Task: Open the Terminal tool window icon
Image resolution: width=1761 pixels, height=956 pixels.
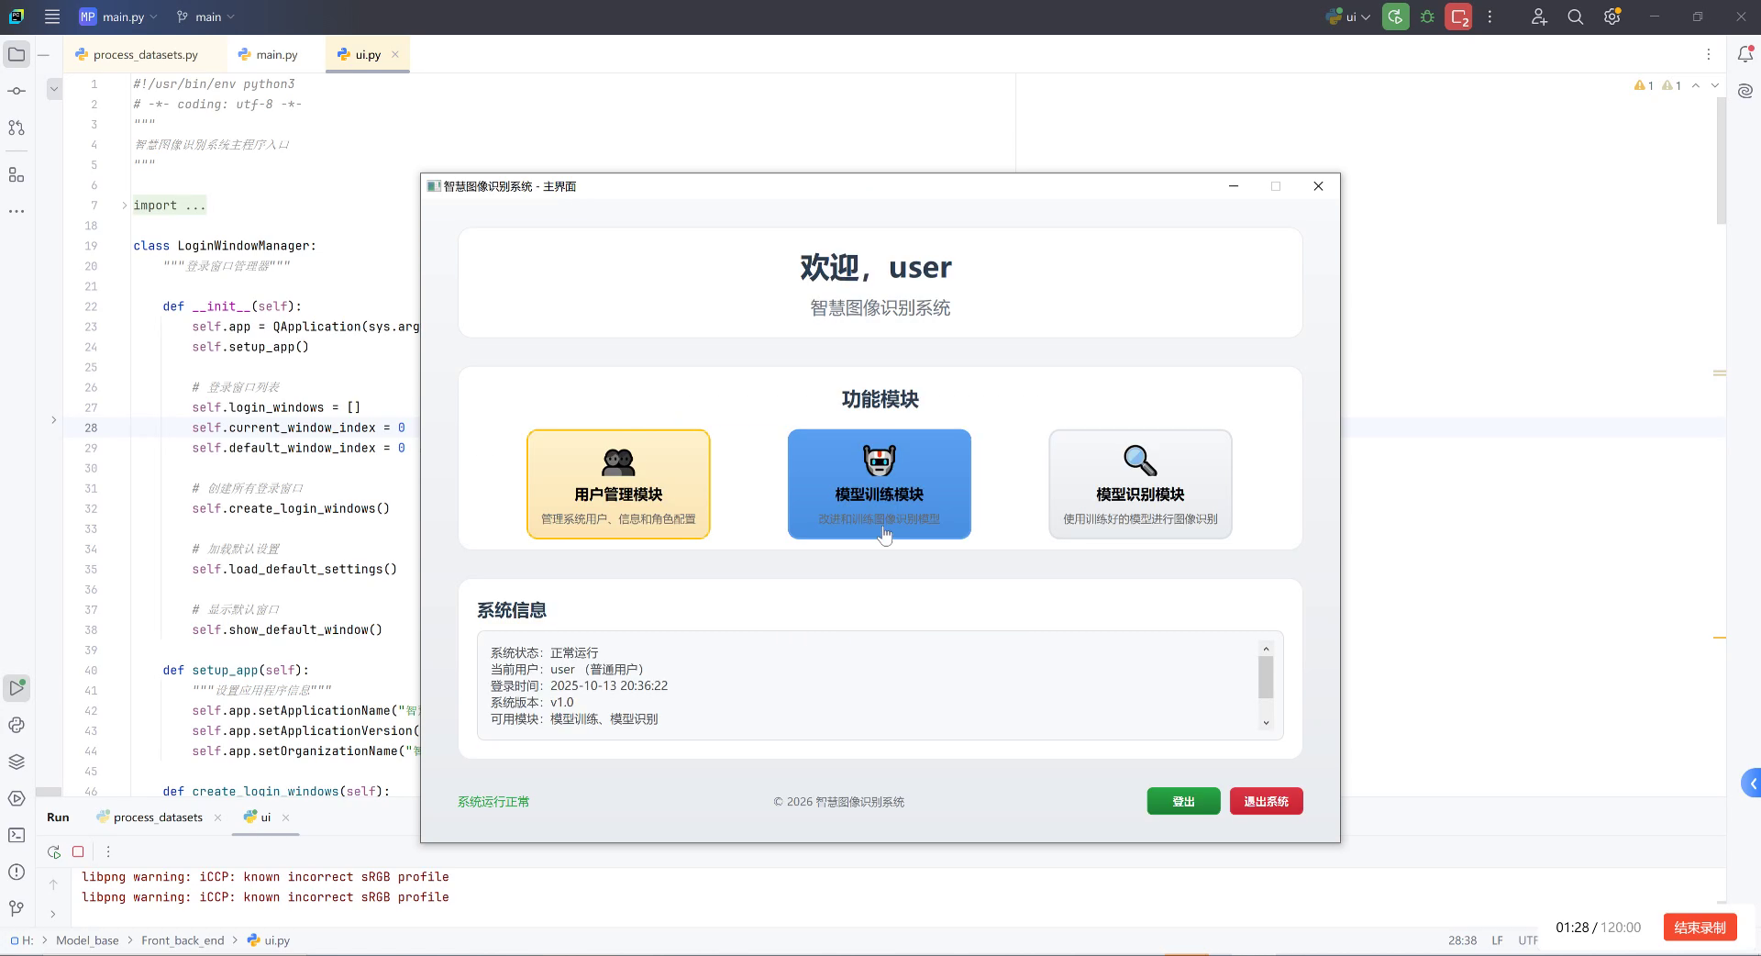Action: (16, 836)
